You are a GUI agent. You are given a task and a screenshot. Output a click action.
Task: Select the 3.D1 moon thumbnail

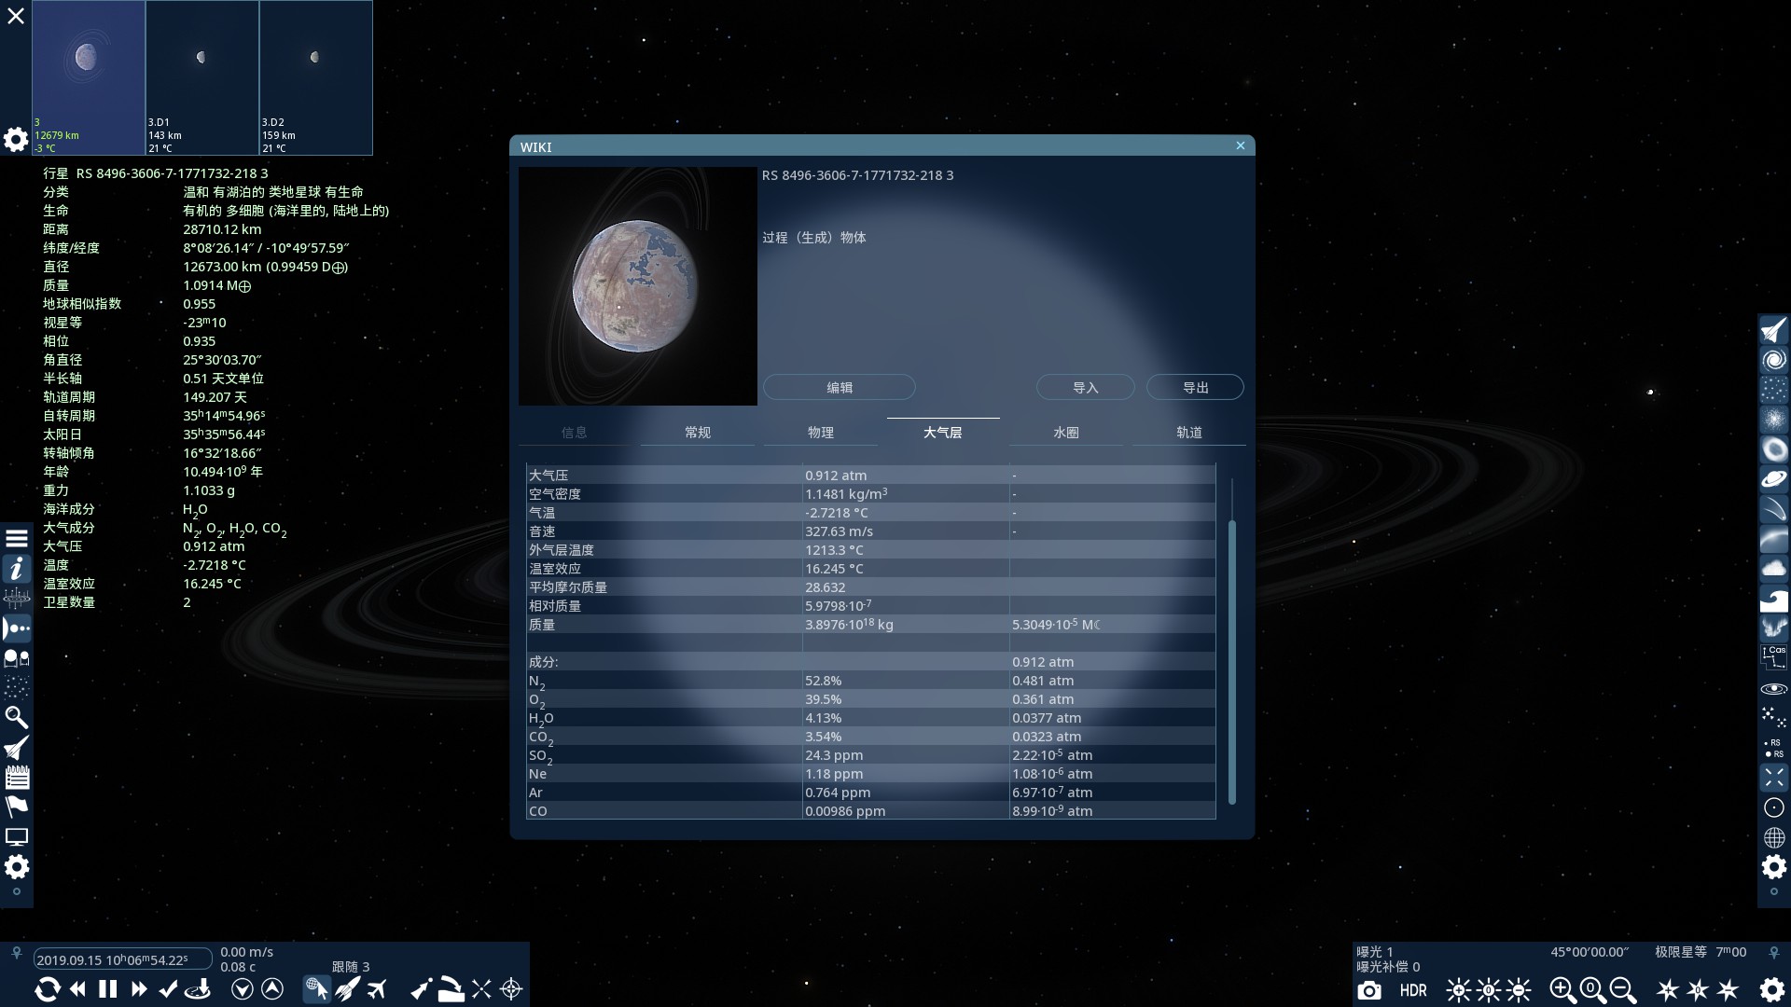201,76
